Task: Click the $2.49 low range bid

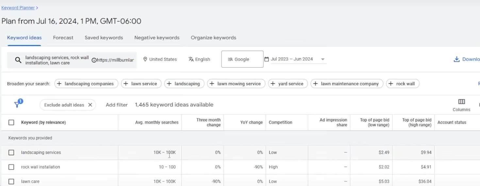Action: click(384, 152)
